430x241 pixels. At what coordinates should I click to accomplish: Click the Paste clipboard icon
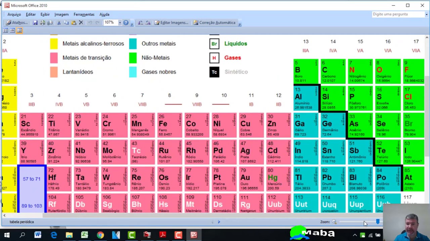(74, 23)
